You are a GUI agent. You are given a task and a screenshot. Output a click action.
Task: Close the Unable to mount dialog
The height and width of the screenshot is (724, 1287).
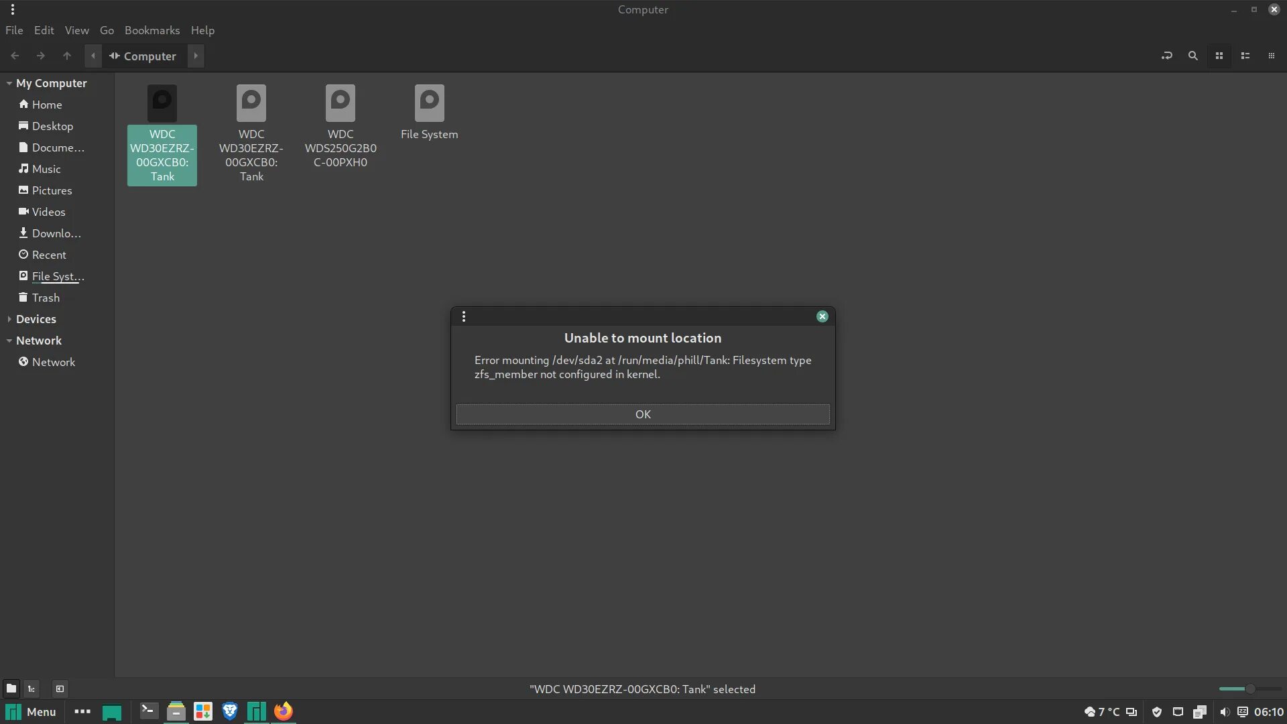pos(822,316)
